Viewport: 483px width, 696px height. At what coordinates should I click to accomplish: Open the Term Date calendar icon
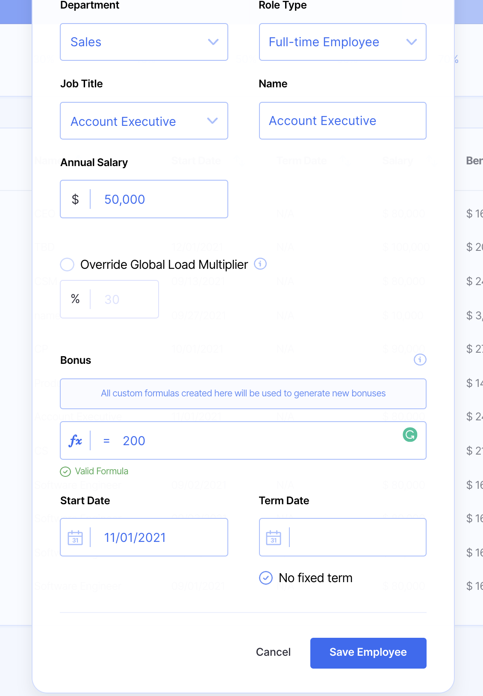point(274,538)
